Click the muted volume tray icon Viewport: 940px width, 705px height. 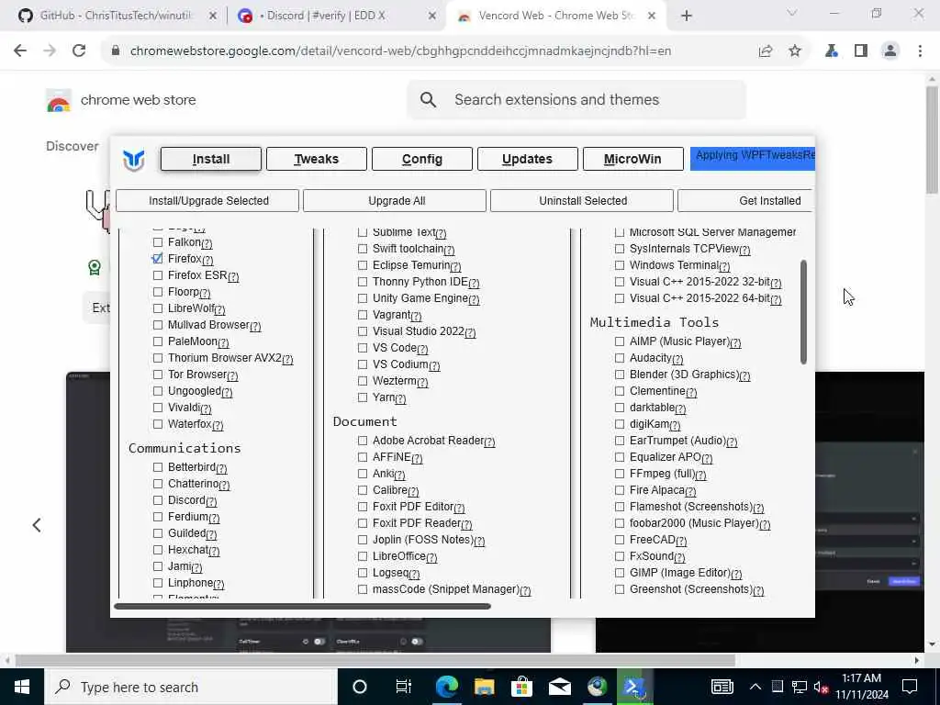821,687
